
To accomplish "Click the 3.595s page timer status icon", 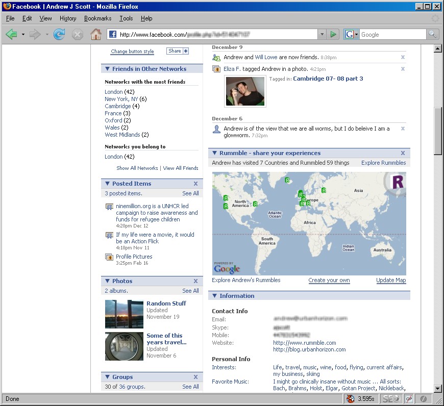I will pyautogui.click(x=360, y=399).
